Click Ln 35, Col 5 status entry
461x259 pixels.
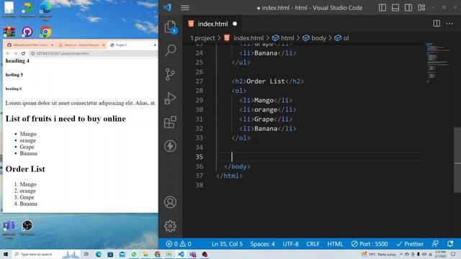tap(227, 244)
